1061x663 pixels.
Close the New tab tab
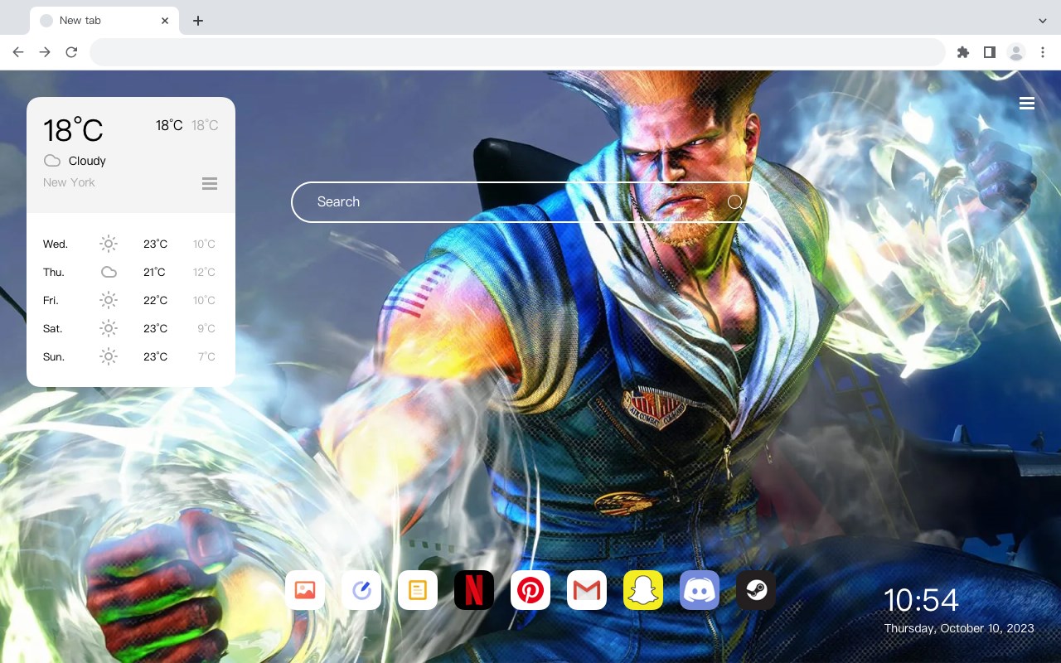[x=166, y=21]
